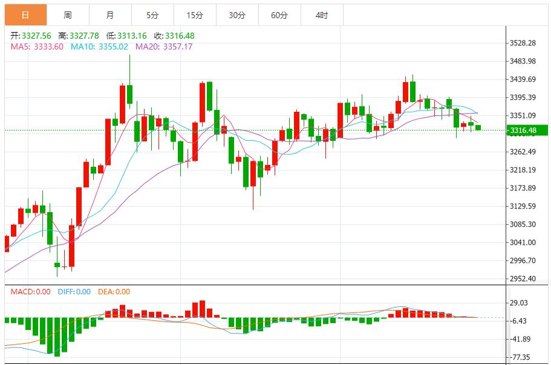Click the 3351.09 price axis label

click(x=523, y=115)
